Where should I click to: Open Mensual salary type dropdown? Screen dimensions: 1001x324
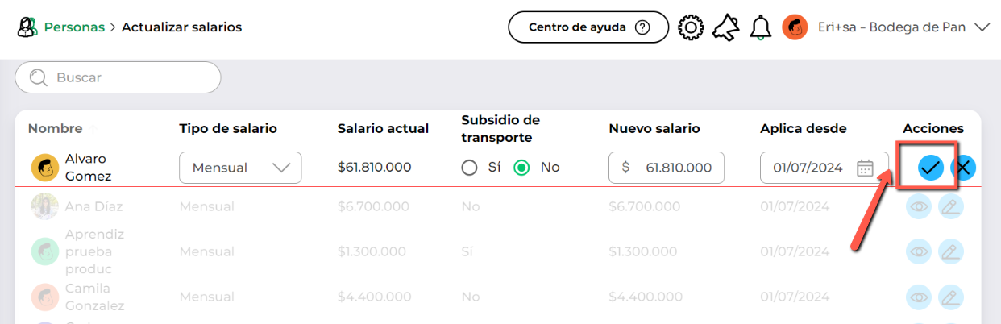[240, 168]
